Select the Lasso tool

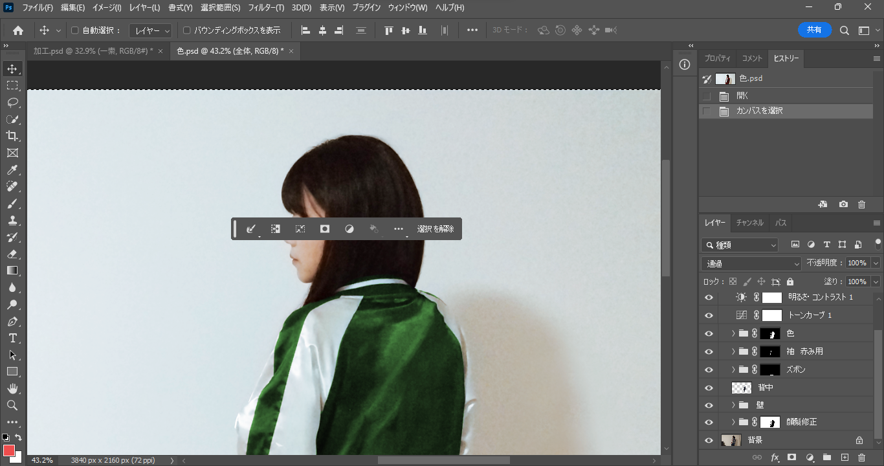tap(12, 102)
